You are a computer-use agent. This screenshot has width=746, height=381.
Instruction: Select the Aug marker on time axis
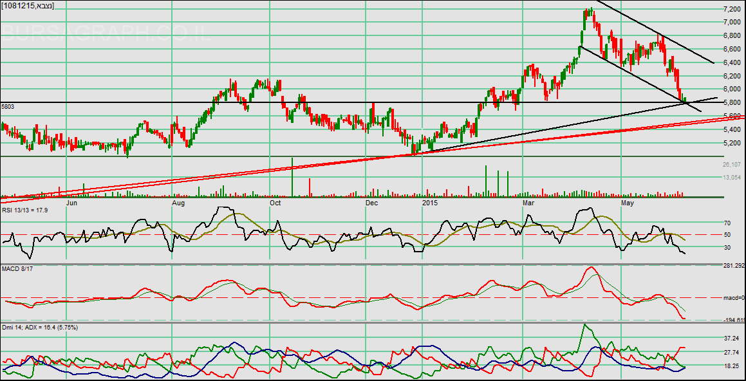pos(178,203)
